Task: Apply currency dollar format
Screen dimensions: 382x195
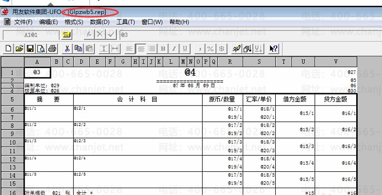Action: (222, 48)
